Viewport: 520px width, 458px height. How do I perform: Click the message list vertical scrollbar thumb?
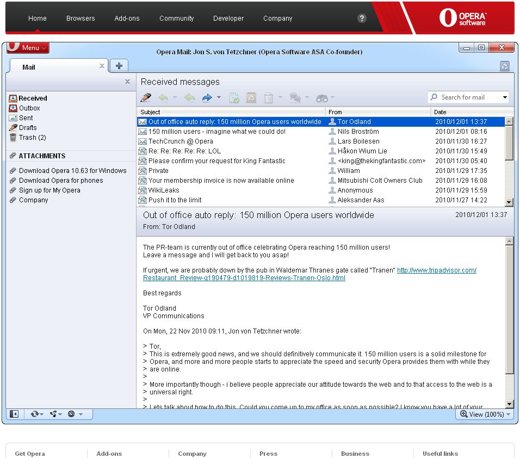tap(509, 143)
